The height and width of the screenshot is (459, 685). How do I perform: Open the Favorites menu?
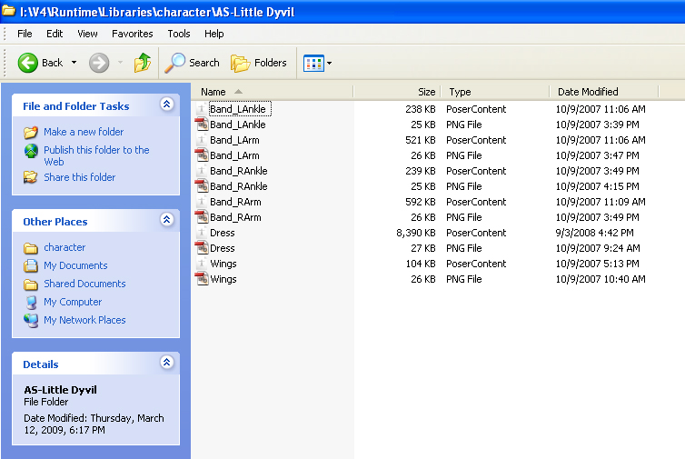133,34
